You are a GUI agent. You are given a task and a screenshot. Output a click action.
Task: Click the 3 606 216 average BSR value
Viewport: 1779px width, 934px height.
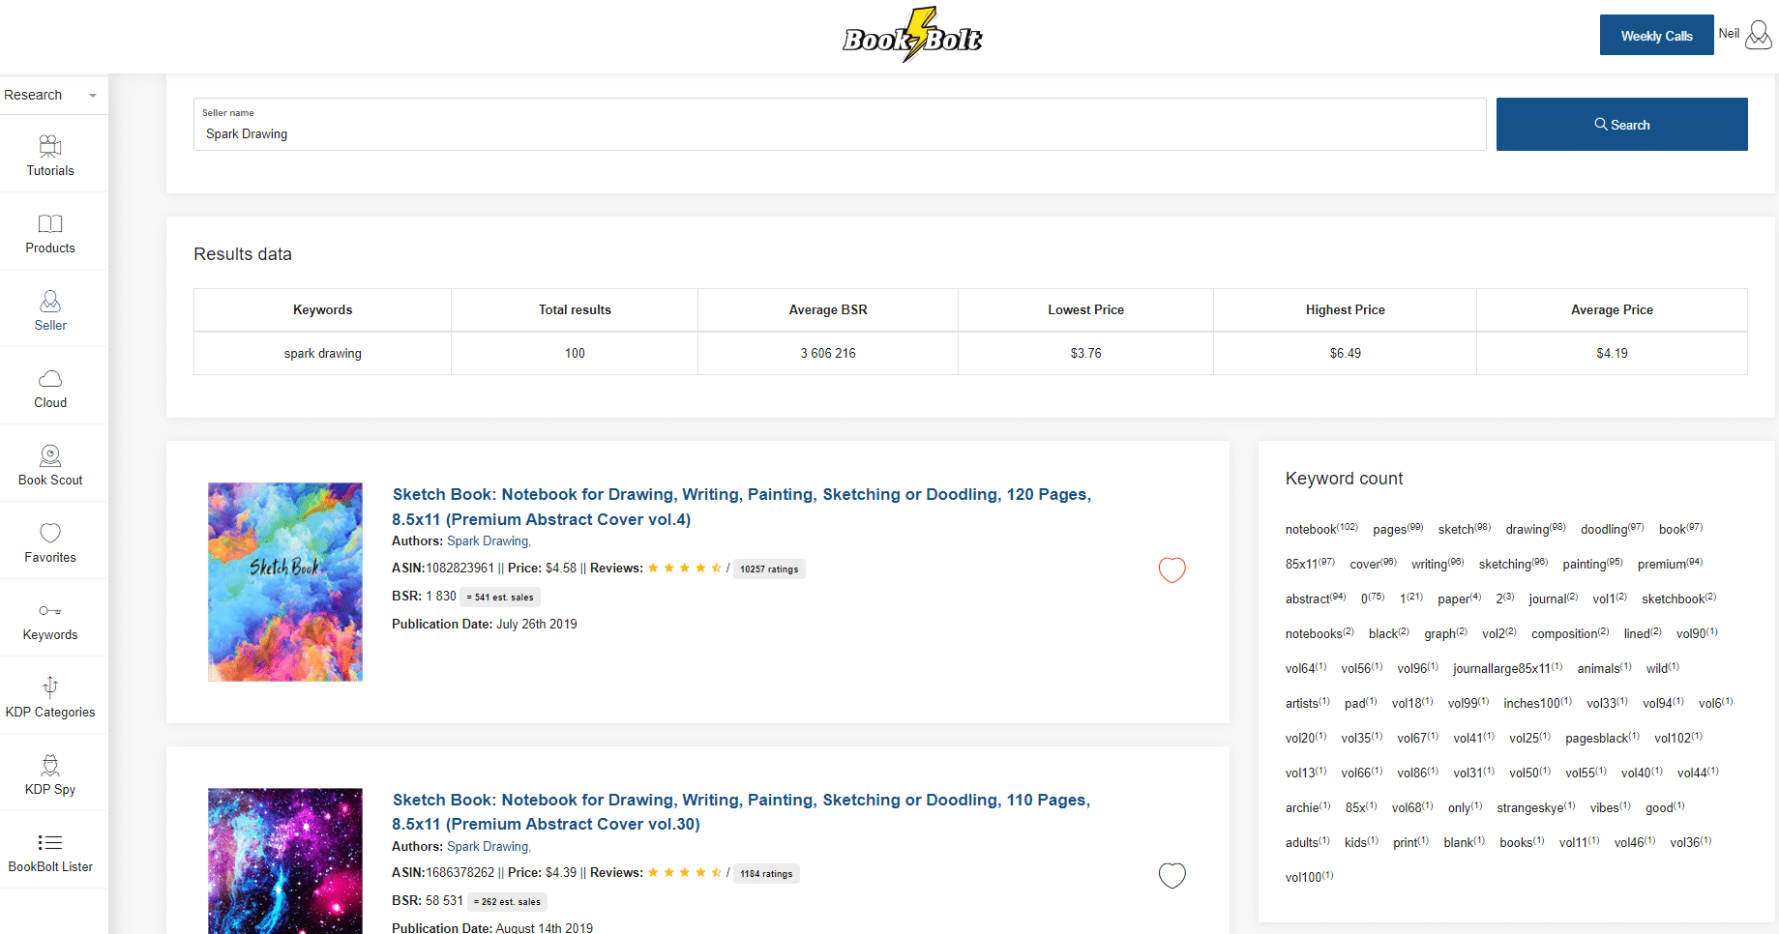click(828, 354)
